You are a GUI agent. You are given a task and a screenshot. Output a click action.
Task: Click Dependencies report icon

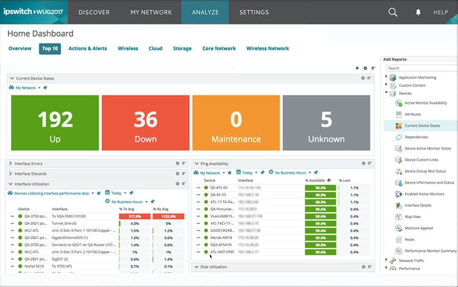399,137
